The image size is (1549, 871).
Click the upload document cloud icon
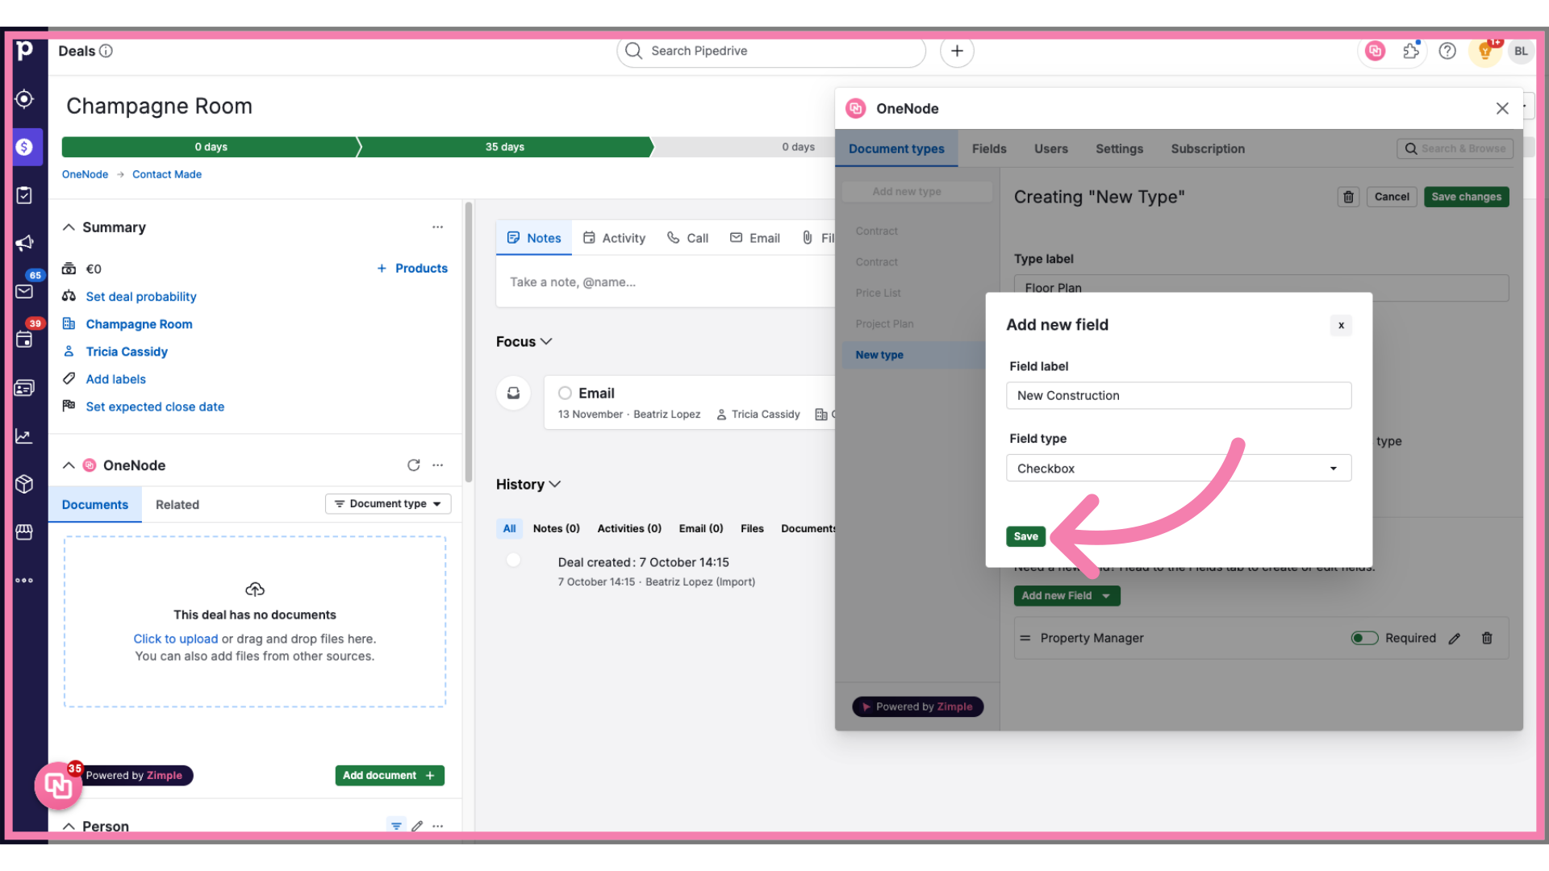253,588
